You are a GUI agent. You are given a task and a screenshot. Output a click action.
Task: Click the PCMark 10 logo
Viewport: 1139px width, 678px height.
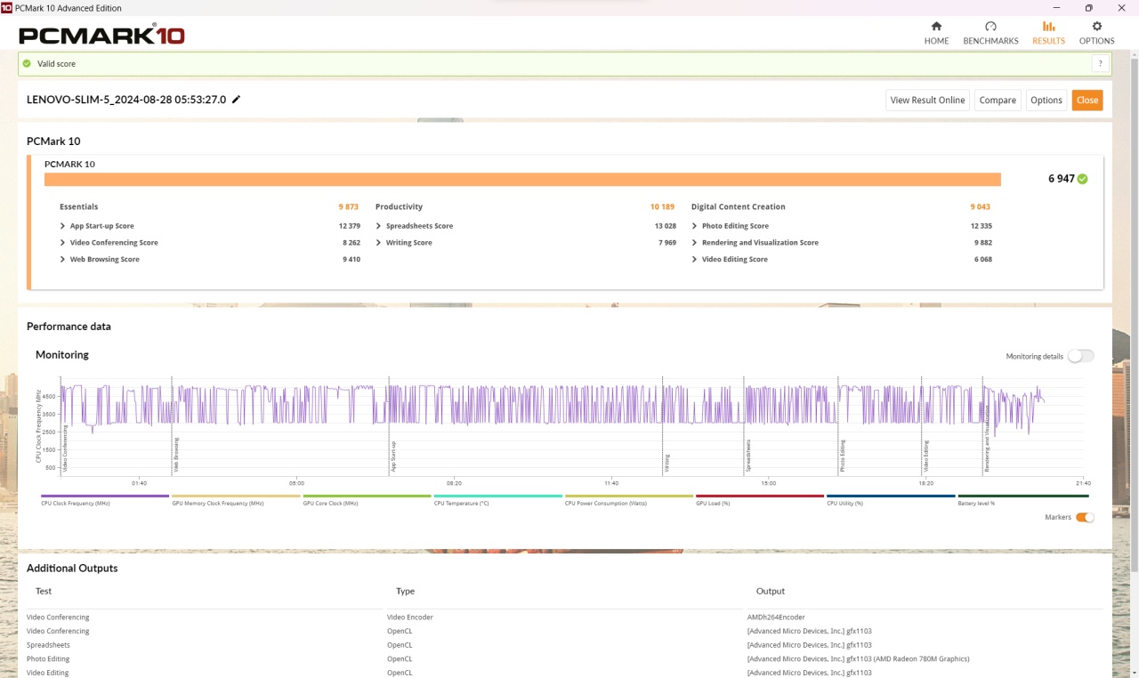tap(101, 36)
